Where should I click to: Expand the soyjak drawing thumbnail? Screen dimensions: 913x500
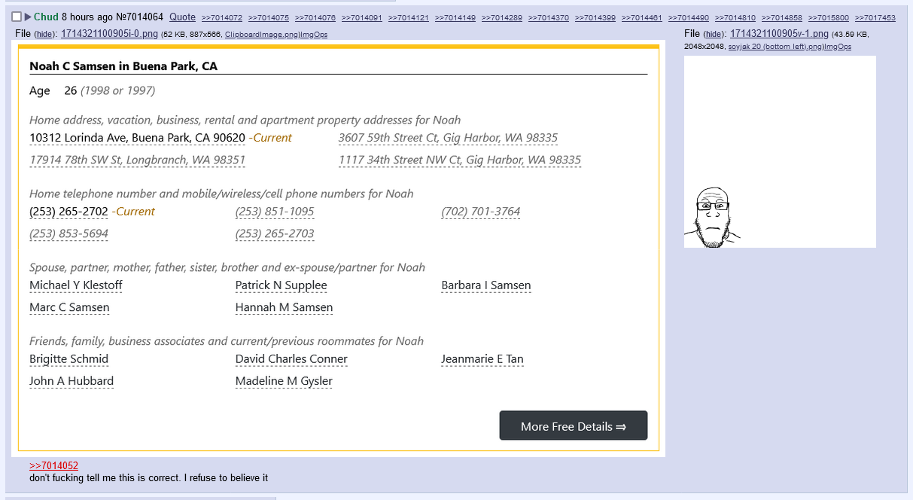pyautogui.click(x=780, y=151)
